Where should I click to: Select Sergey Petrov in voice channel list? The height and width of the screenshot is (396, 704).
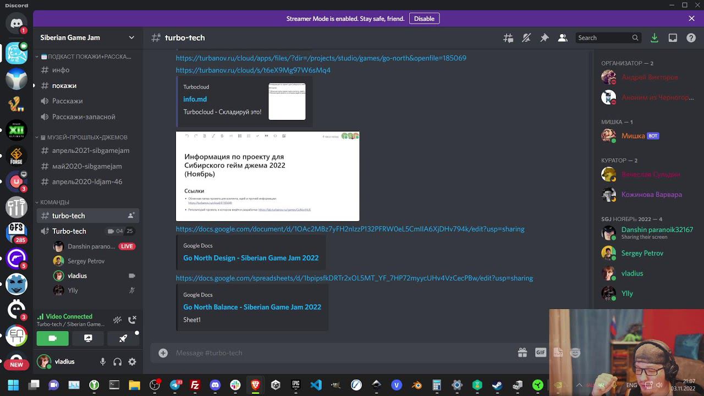pos(86,261)
